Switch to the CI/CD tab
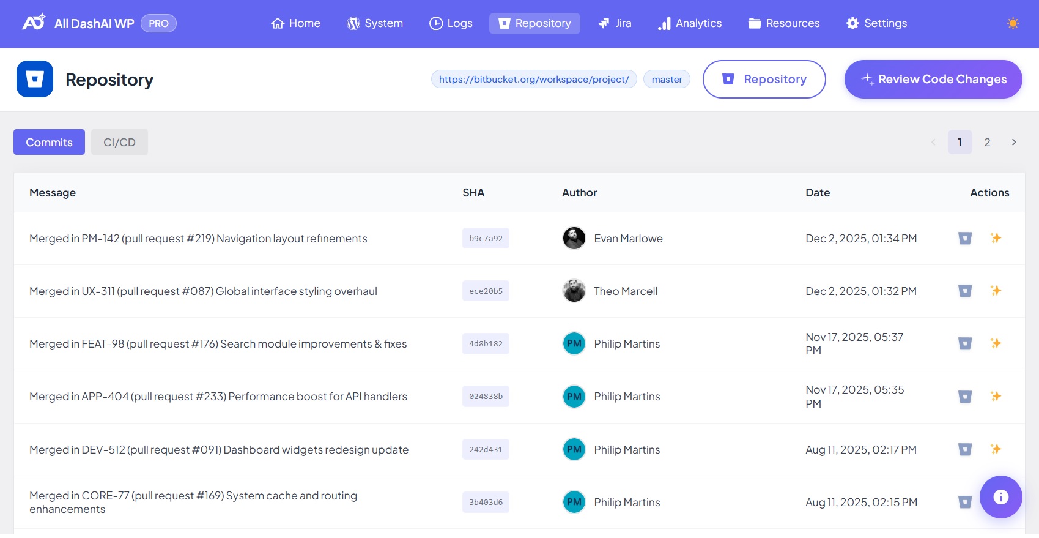This screenshot has width=1039, height=538. coord(119,142)
